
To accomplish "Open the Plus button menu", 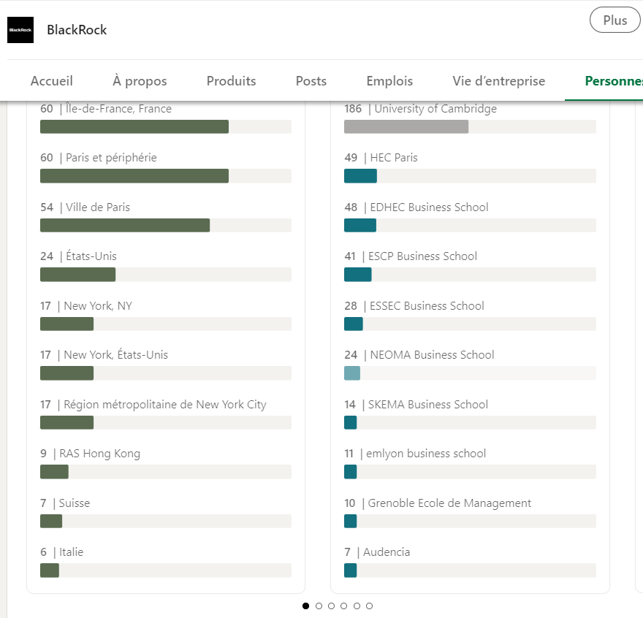I will [x=615, y=20].
